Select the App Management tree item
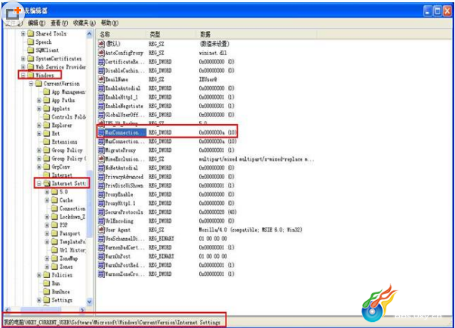This screenshot has height=328, width=455. point(69,91)
